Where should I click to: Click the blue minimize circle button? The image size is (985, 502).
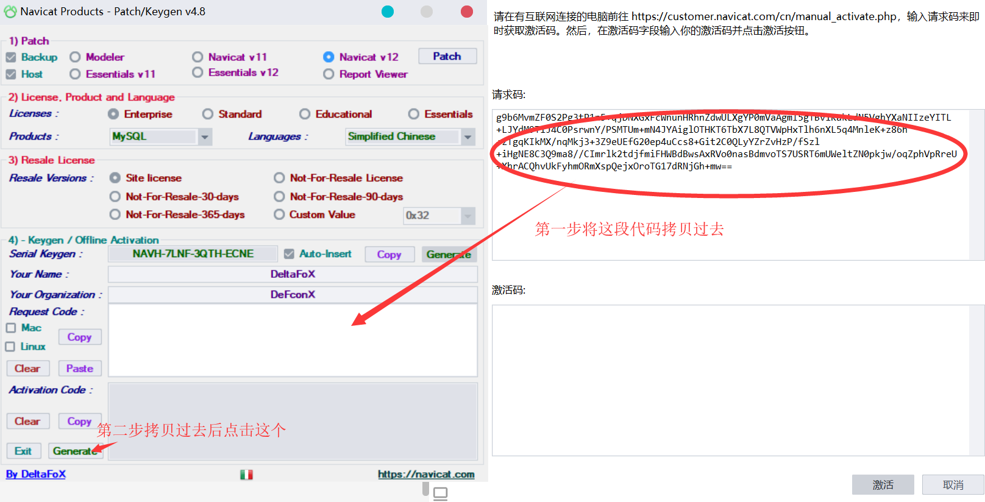pyautogui.click(x=388, y=12)
